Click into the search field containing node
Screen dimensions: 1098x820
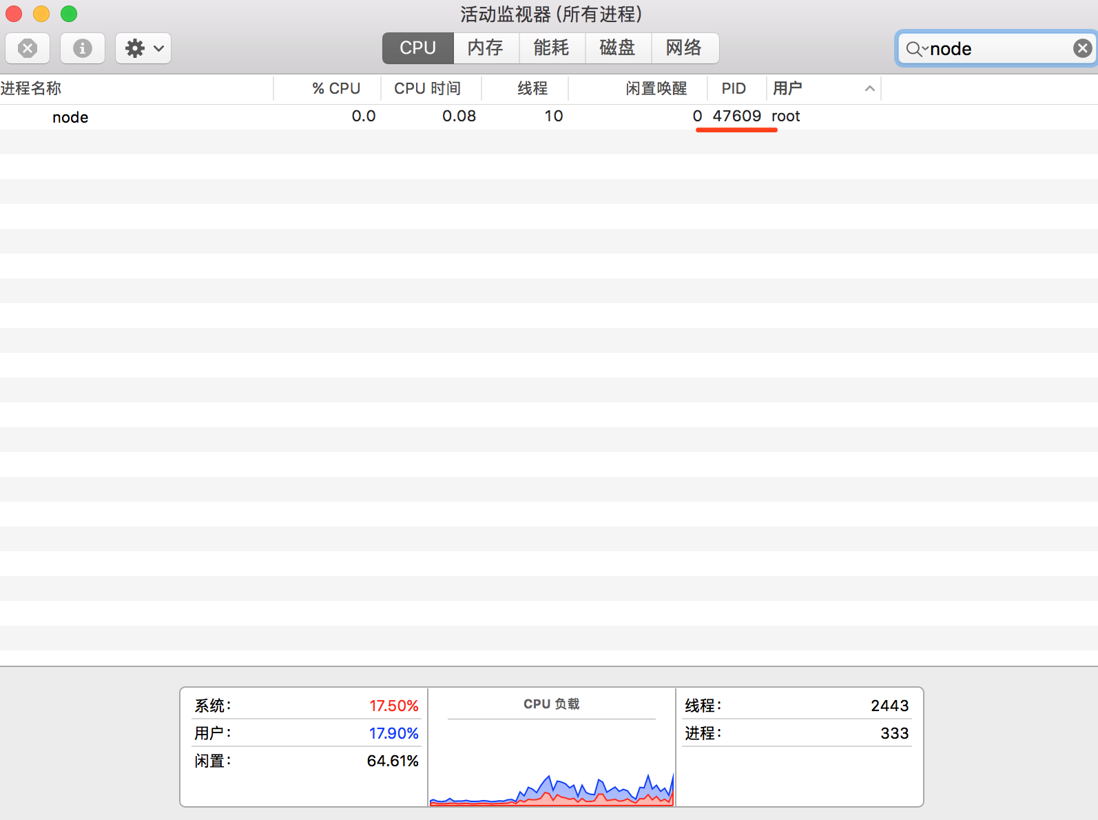(999, 48)
